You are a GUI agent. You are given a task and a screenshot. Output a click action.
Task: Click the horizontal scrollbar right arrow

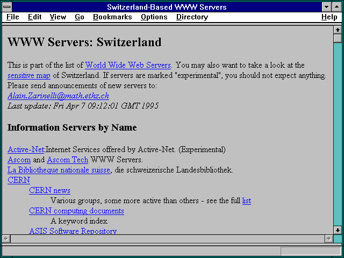(328, 239)
